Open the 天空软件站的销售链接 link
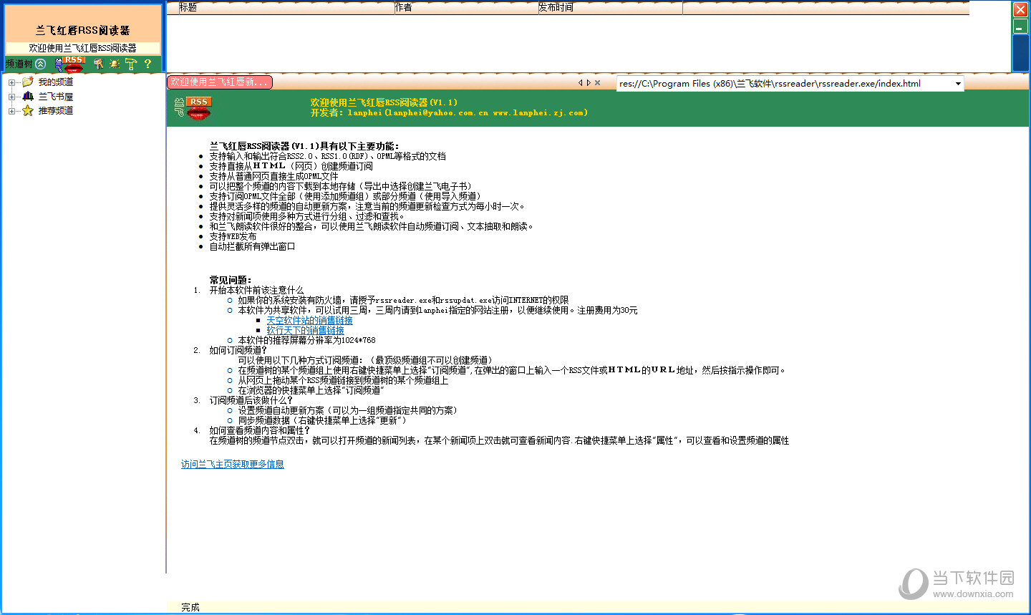1031x615 pixels. [310, 321]
